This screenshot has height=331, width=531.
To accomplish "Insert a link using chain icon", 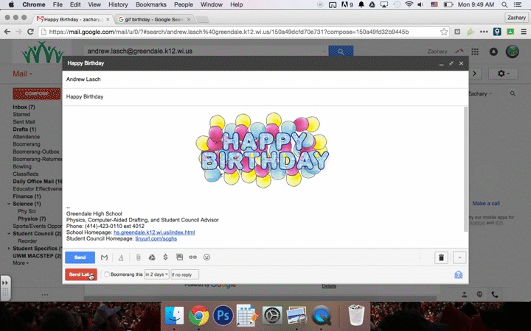I will (x=193, y=257).
